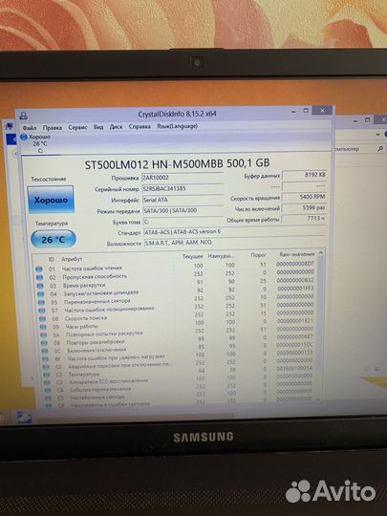The image size is (387, 516).
Task: Maximize the background Explorer window
Action: (x=368, y=120)
